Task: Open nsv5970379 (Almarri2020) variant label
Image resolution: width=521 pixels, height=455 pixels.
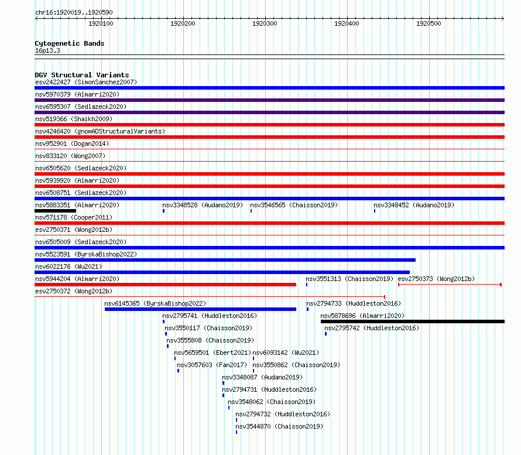Action: pyautogui.click(x=77, y=94)
